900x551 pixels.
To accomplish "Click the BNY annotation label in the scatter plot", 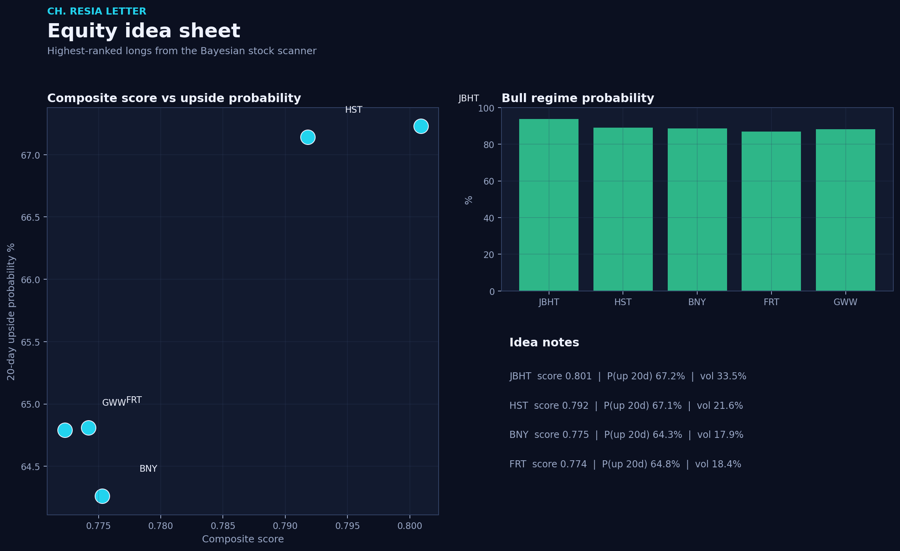I will point(149,469).
